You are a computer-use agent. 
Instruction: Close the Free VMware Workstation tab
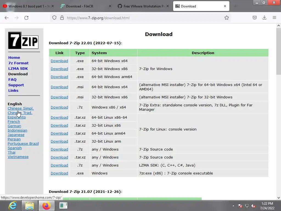tap(168, 6)
